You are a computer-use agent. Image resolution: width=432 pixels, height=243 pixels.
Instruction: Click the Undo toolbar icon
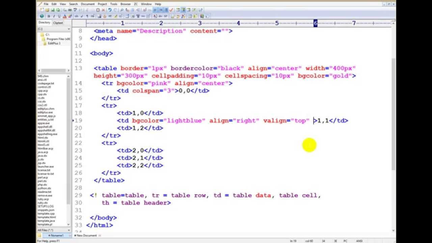(x=110, y=10)
